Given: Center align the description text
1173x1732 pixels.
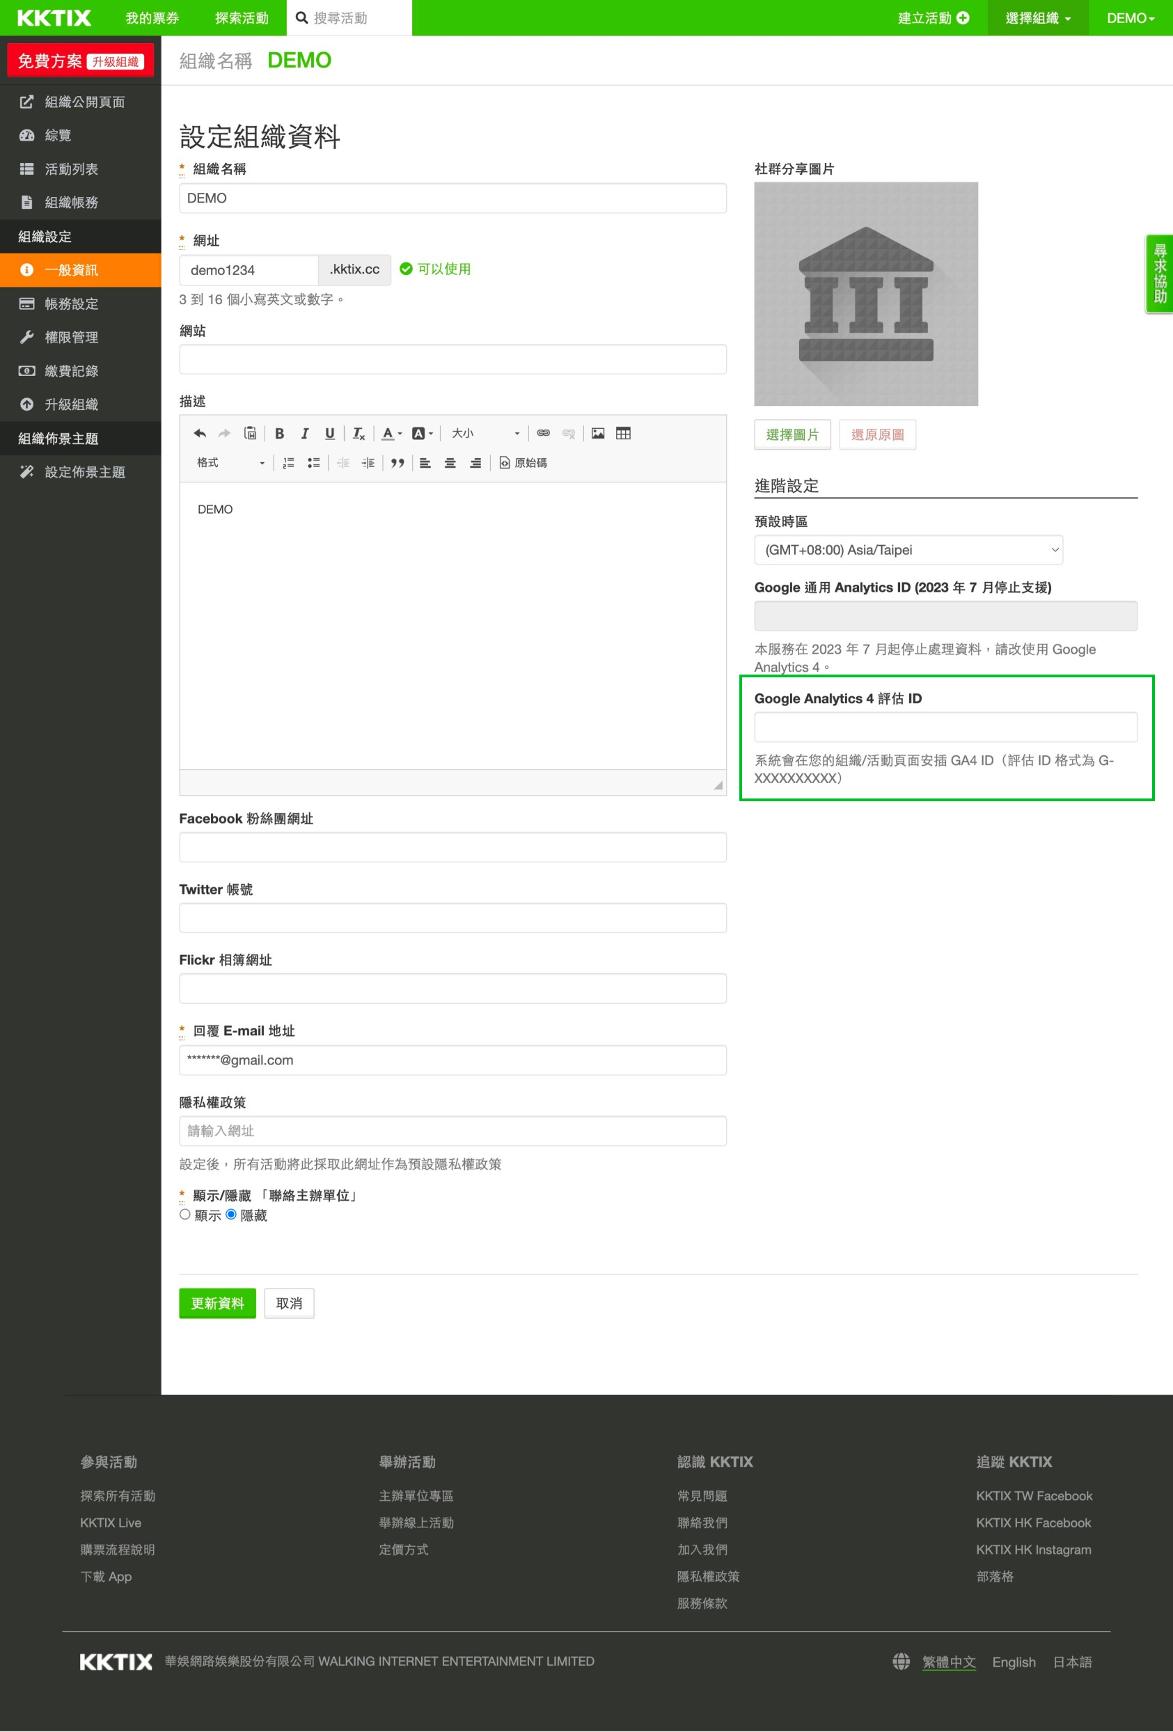Looking at the screenshot, I should (x=450, y=463).
